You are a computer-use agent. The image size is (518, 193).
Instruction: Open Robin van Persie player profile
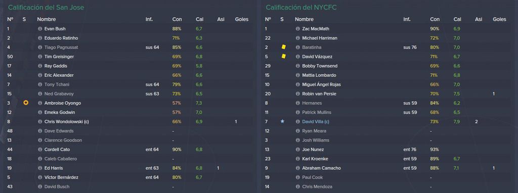319,93
